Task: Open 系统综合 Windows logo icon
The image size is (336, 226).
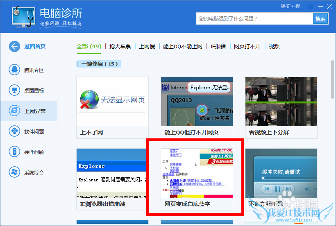Action: click(15, 172)
